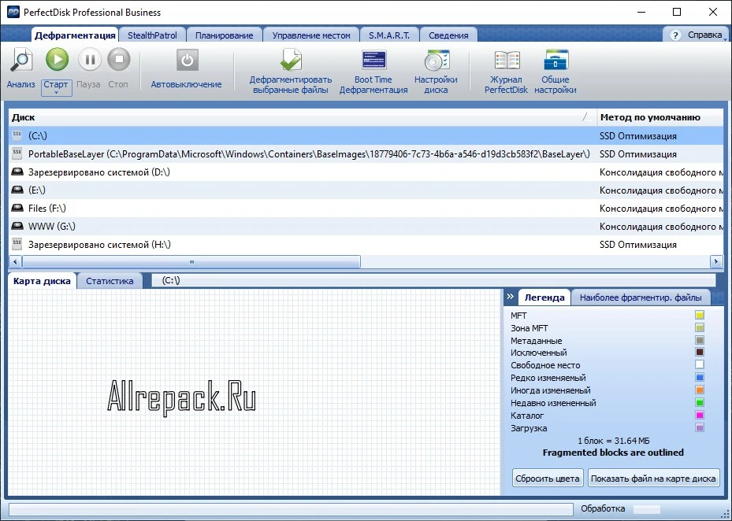Click the Анализ magnifier icon
This screenshot has width=732, height=521.
pos(21,60)
